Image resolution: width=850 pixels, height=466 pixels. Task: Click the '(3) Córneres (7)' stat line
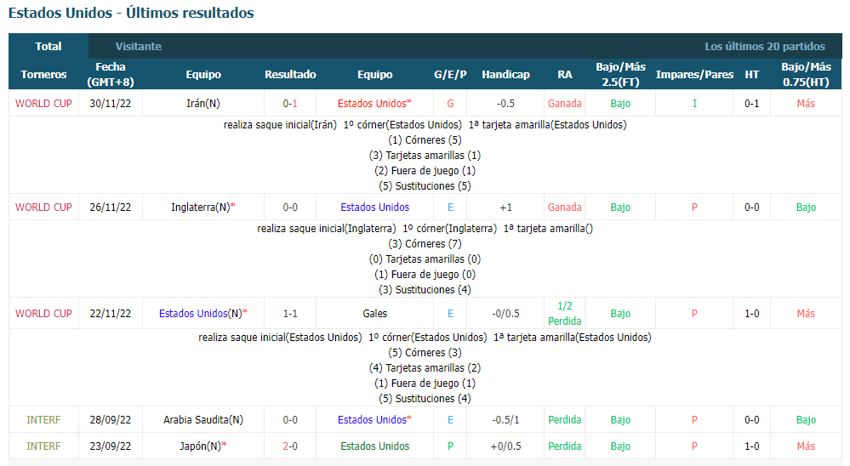[x=425, y=244]
